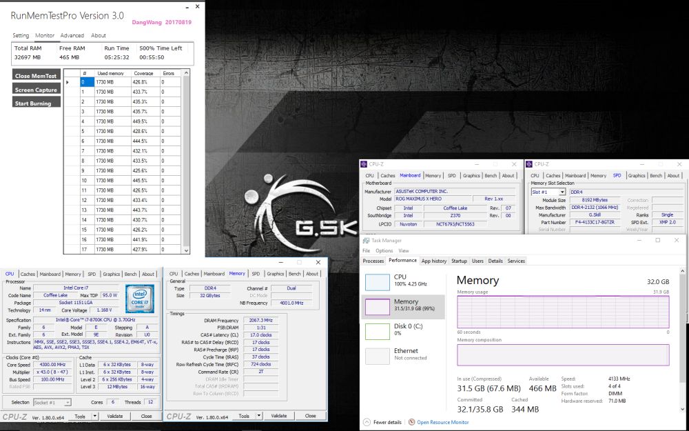Switch to the App history tab
This screenshot has height=431, width=689.
pos(435,261)
